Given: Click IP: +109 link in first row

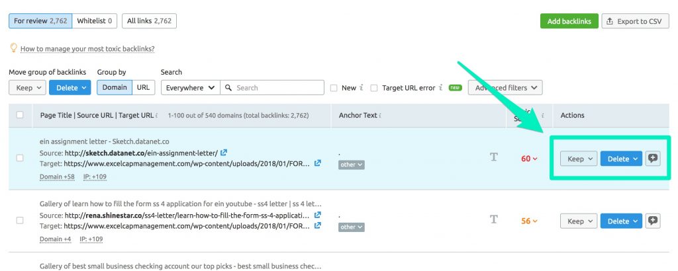Looking at the screenshot, I should pos(95,177).
